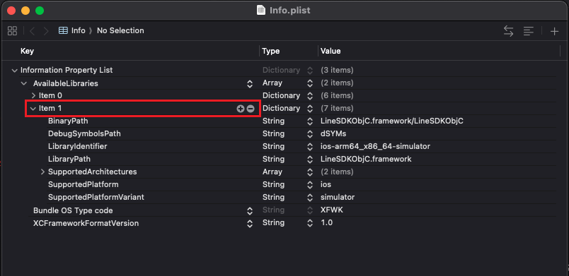The height and width of the screenshot is (276, 569).
Task: Change type dropdown for DebugSymbolsPath
Action: point(309,134)
